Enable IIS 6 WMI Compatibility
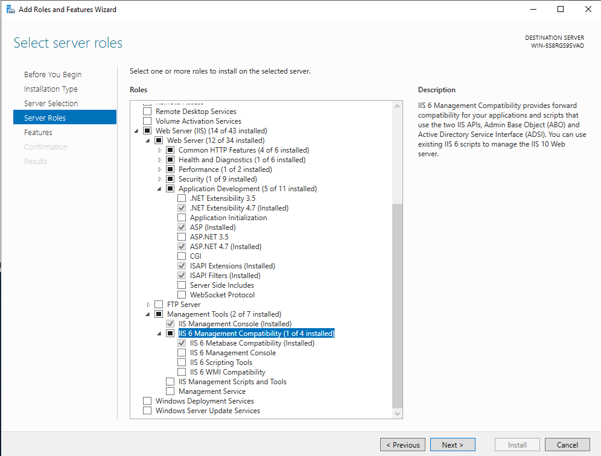 pyautogui.click(x=182, y=372)
